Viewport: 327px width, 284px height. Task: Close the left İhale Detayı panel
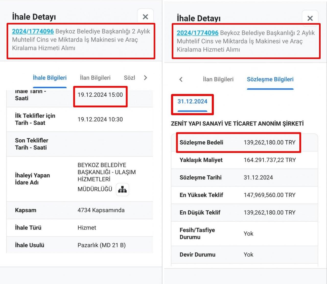coord(145,17)
